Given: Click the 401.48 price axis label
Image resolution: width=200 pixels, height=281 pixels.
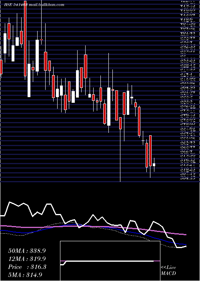Looking at the screenshot, I should point(188,33).
